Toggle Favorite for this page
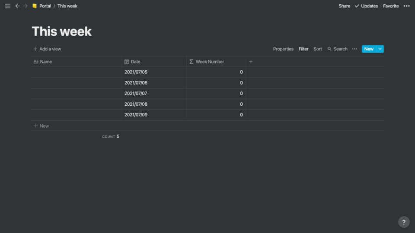This screenshot has width=415, height=233. [x=391, y=6]
